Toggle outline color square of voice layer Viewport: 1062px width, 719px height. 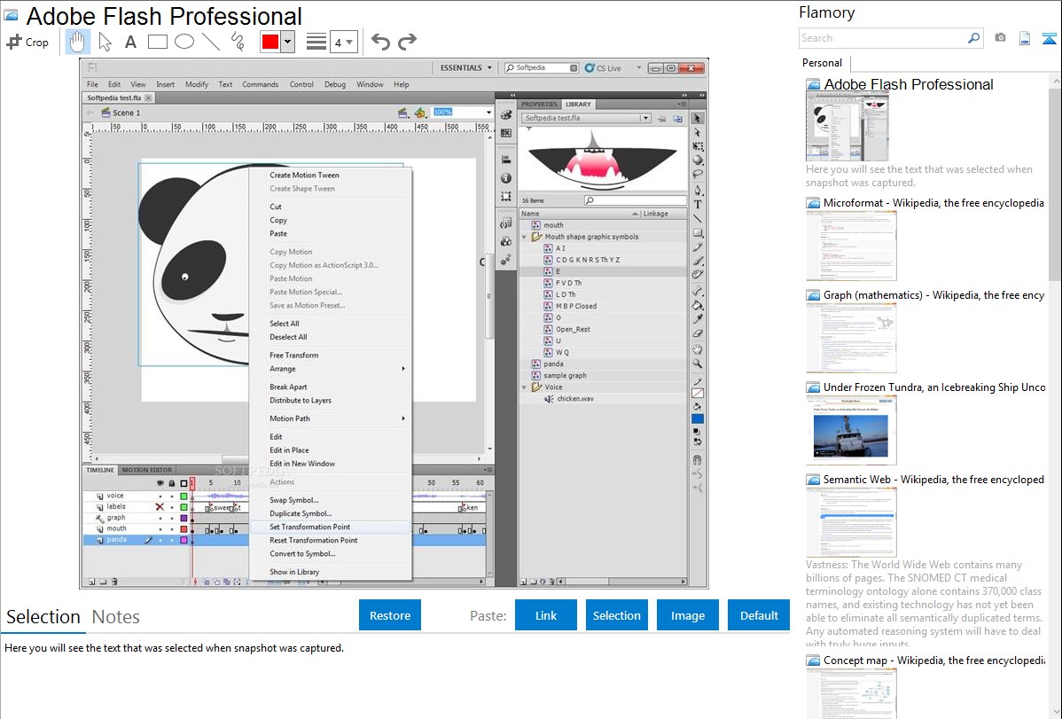184,496
